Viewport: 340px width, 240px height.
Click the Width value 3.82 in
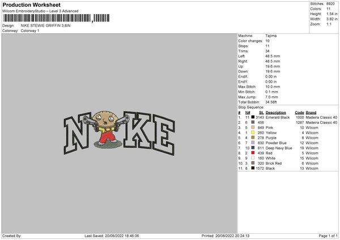(331, 19)
